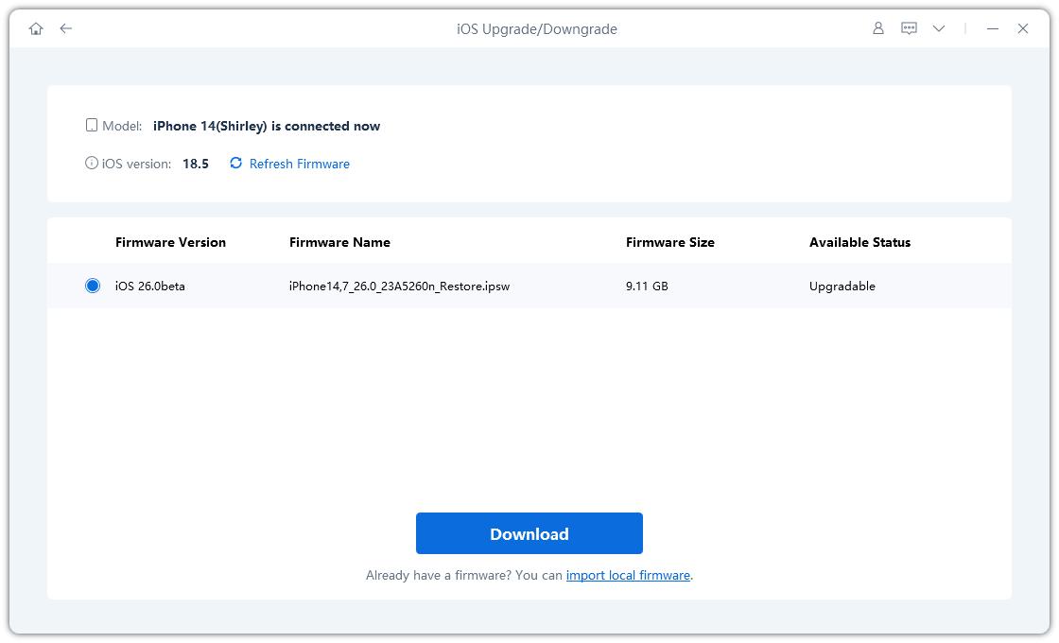1059x643 pixels.
Task: Click the Download button
Action: tap(529, 533)
